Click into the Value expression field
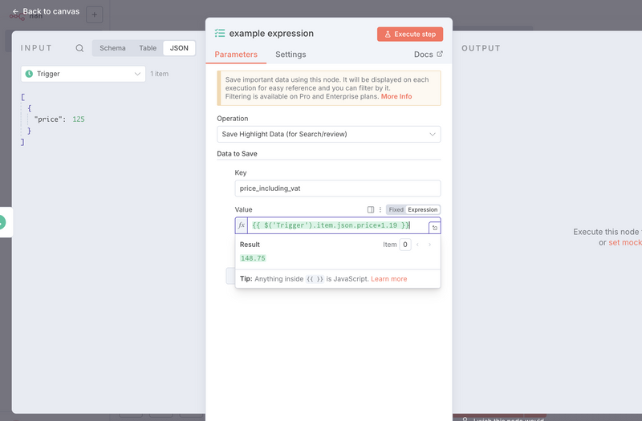 pyautogui.click(x=338, y=225)
